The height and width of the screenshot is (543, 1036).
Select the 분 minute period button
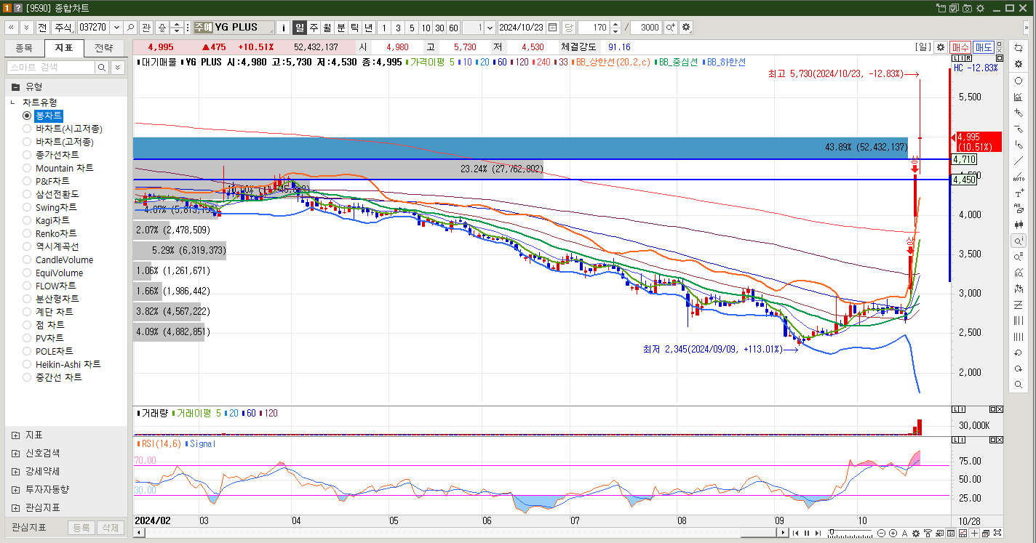coord(341,28)
